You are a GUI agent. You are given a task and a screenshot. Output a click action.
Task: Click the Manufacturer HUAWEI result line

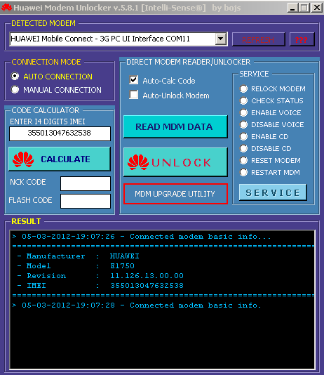click(78, 256)
